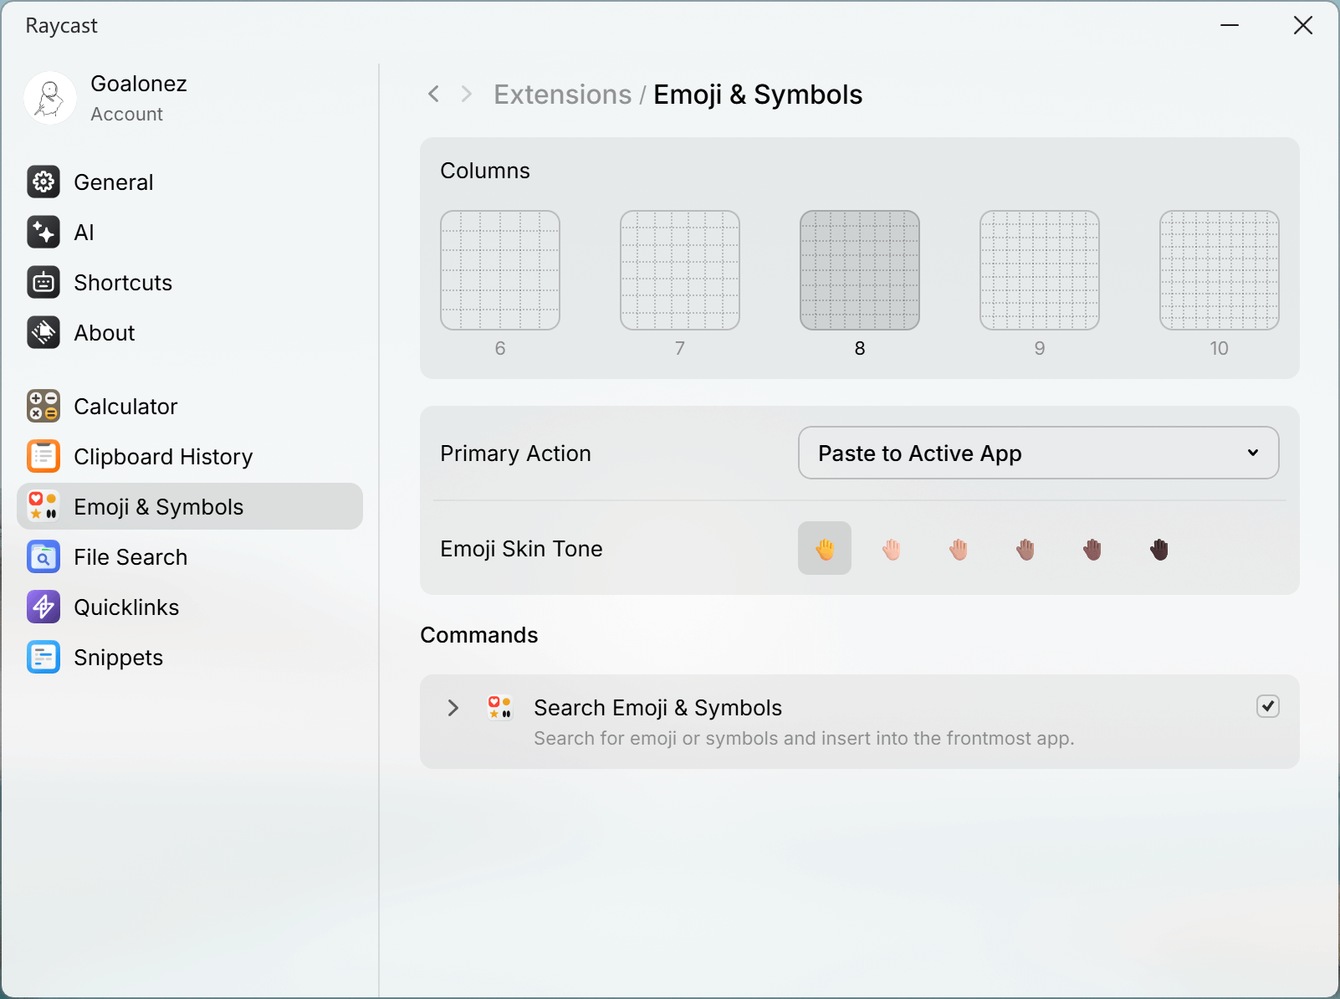The height and width of the screenshot is (999, 1340).
Task: Go back with the left arrow
Action: pos(433,94)
